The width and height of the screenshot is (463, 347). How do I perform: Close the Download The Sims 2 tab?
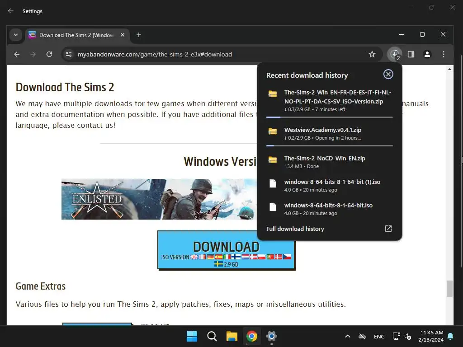point(123,35)
